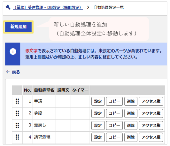
Task: Click the 自動処理名 column header
Action: pos(44,90)
